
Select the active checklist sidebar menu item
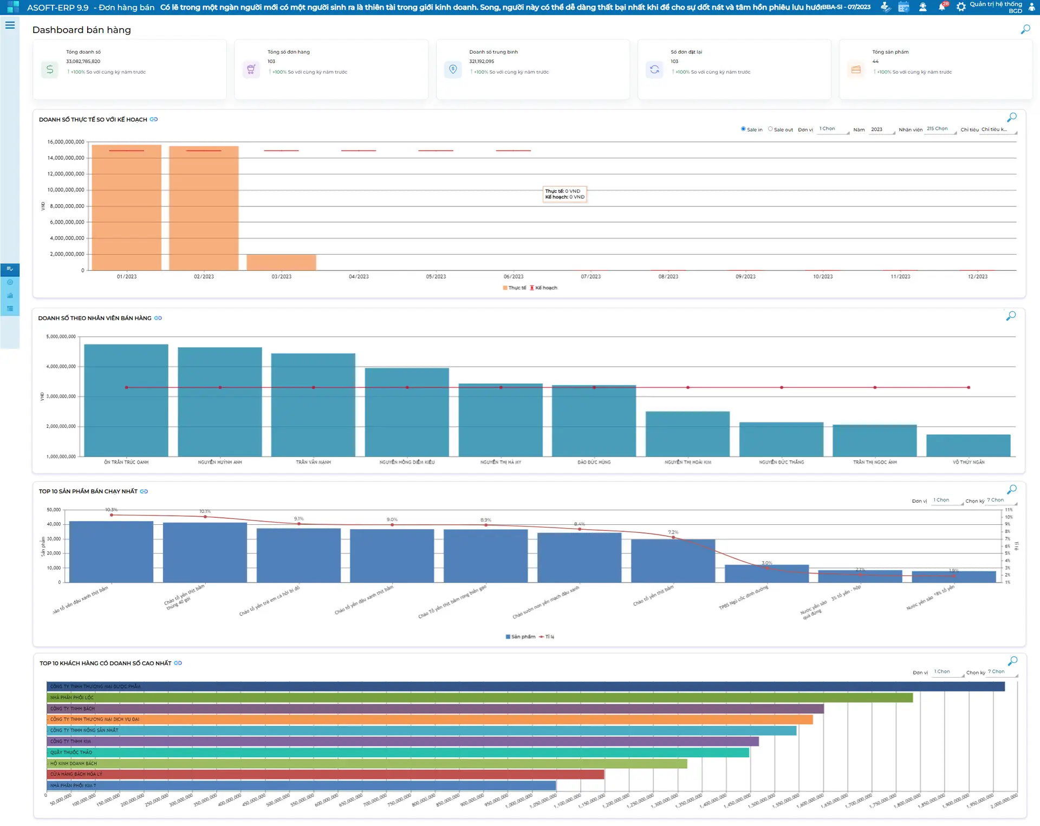10,269
